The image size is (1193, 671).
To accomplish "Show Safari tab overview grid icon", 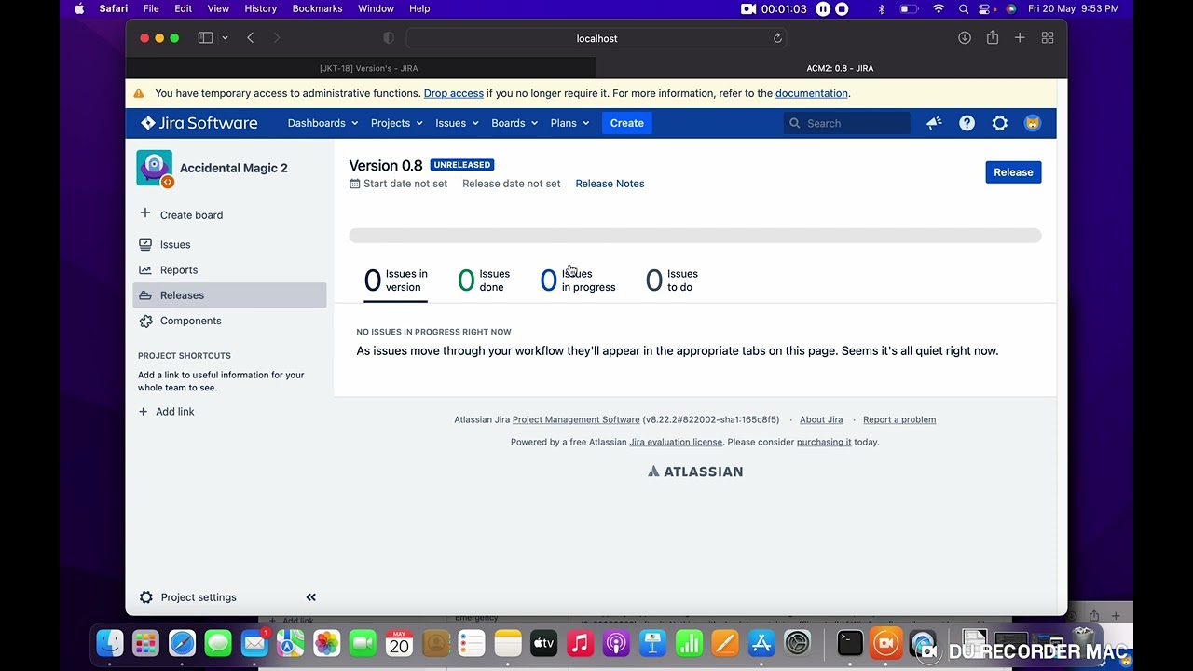I will coord(1048,38).
